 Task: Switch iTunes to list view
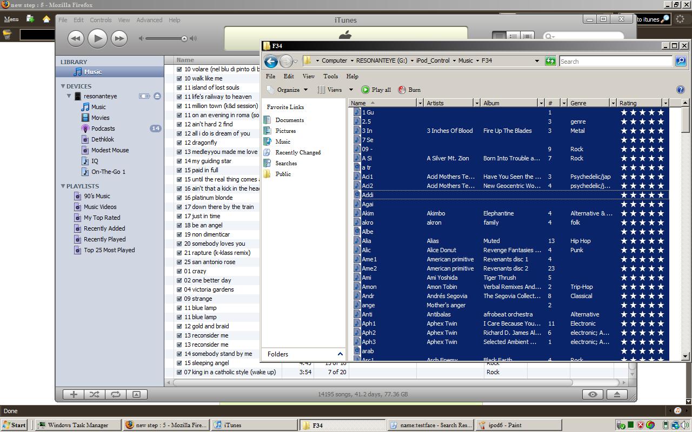pyautogui.click(x=499, y=36)
